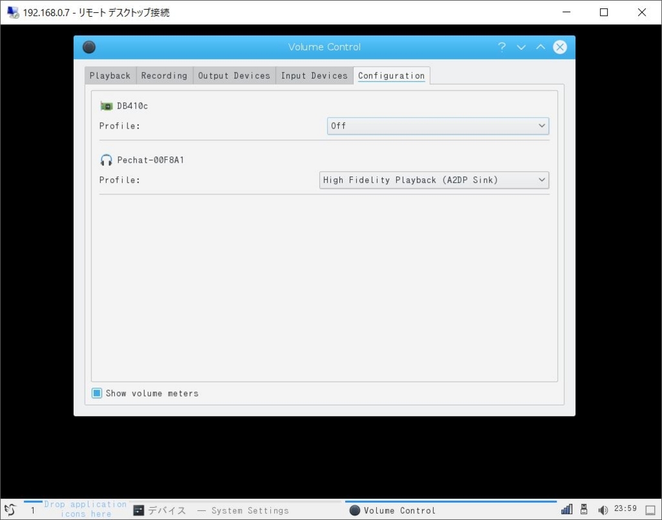Click the Drop application icons here area
The image size is (662, 520).
tap(86, 509)
